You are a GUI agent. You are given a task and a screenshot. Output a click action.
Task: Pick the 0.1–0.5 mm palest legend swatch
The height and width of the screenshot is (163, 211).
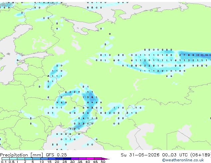tap(6, 159)
